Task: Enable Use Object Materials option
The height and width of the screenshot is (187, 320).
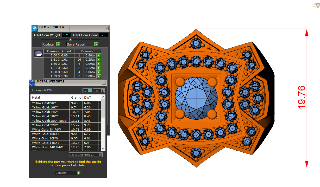Action: pos(101,155)
